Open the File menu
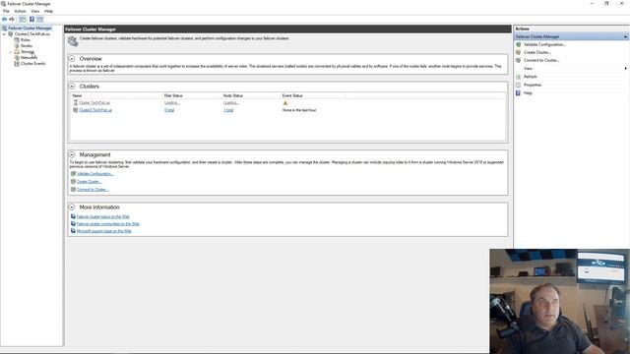The height and width of the screenshot is (354, 630). (6, 11)
